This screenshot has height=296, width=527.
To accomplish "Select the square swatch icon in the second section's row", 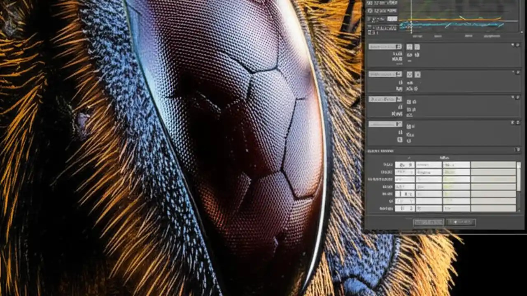I will pos(417,74).
